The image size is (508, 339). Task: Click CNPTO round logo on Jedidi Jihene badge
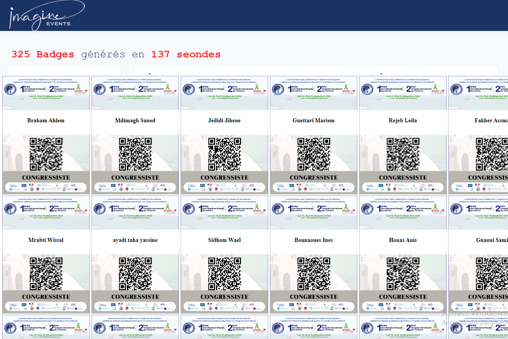click(189, 89)
